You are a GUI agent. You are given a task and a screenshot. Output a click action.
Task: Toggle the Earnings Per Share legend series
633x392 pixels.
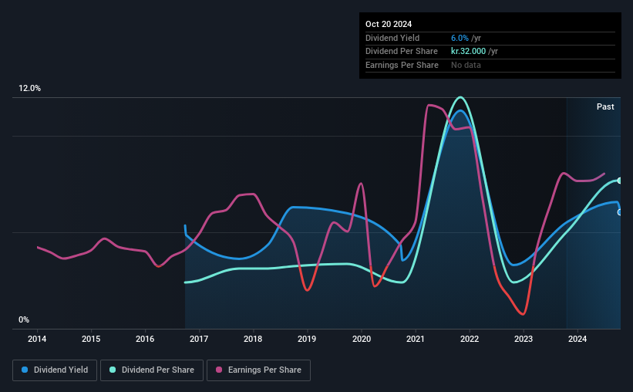point(258,370)
